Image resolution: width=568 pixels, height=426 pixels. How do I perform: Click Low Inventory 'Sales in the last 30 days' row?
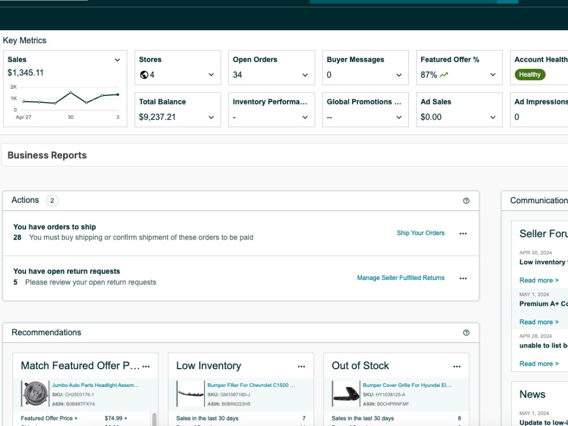coord(241,419)
